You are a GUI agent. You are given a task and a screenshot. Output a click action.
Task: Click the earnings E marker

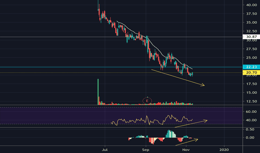147,101
